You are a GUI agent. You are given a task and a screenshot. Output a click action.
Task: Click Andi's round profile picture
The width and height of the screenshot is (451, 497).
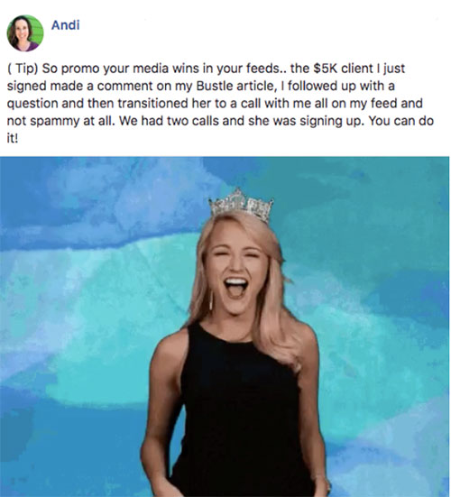click(x=25, y=33)
